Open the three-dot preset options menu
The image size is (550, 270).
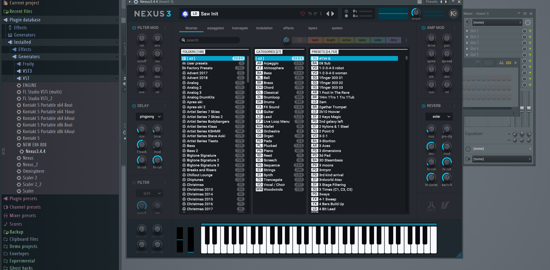click(321, 14)
